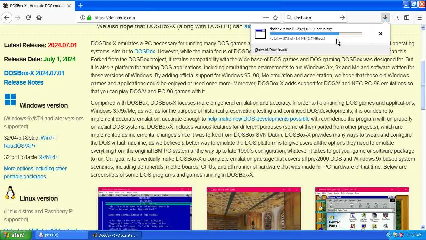Image resolution: width=426 pixels, height=240 pixels.
Task: Open the 3D game screenshot thumbnail
Action: 254,209
